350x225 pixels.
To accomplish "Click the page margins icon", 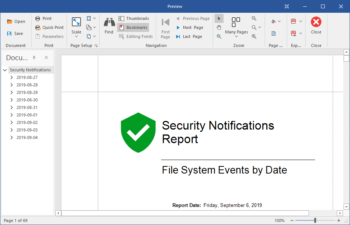I will pyautogui.click(x=89, y=18).
